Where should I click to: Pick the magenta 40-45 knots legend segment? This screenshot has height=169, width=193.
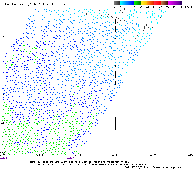(x=171, y=3)
